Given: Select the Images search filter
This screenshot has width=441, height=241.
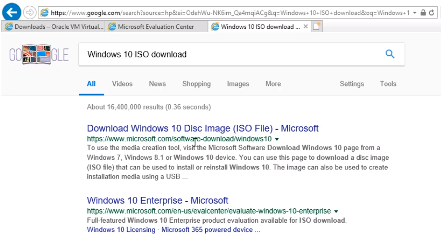Looking at the screenshot, I should (x=238, y=84).
